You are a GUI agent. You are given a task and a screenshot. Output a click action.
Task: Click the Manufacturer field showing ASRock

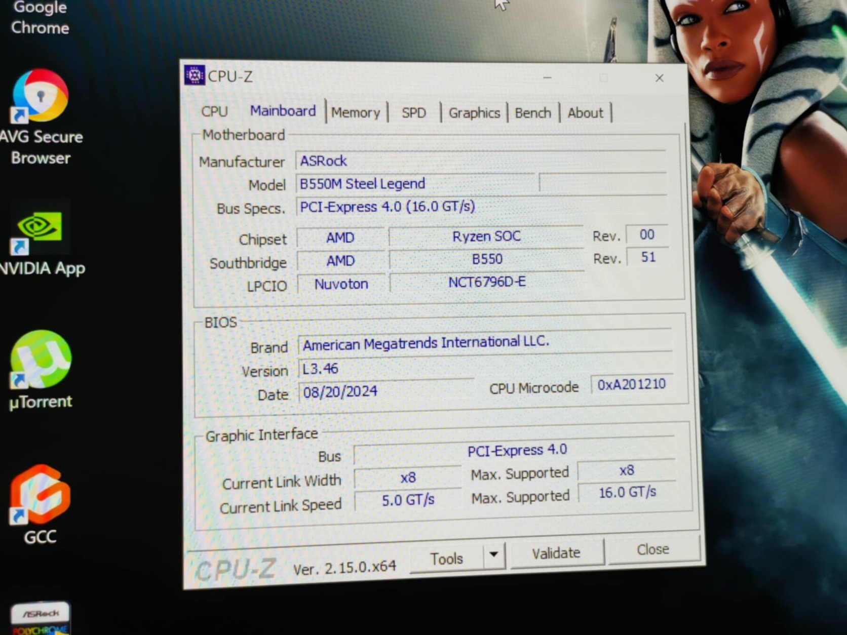480,161
